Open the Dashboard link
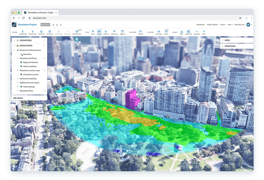This screenshot has height=180, width=264. click(x=201, y=25)
